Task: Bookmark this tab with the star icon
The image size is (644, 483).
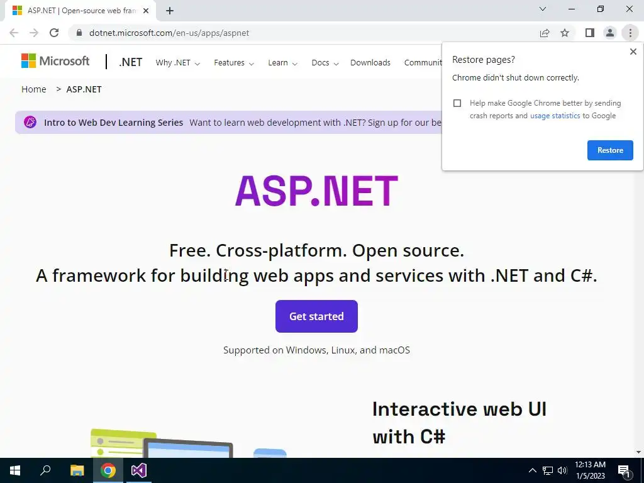Action: 565,33
